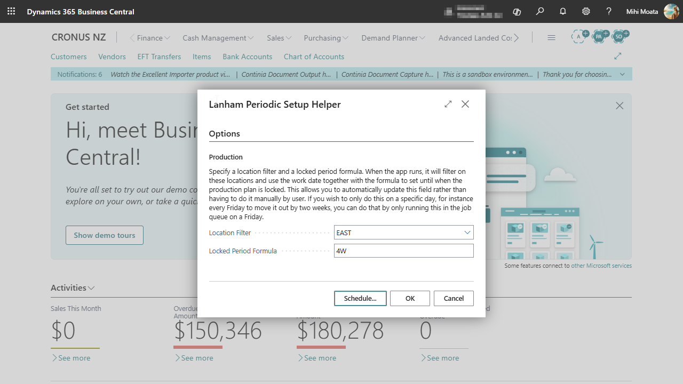Open the hamburger menu icon in navigation
The width and height of the screenshot is (683, 384).
pyautogui.click(x=552, y=38)
